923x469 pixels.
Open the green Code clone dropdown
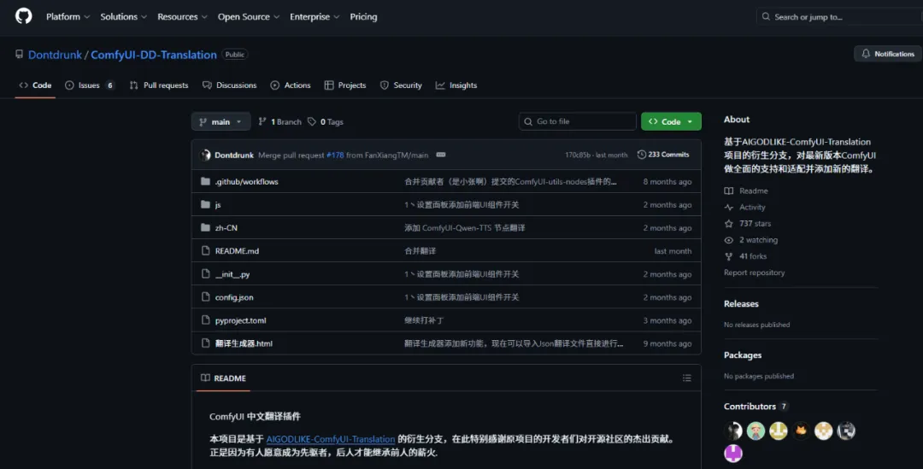(671, 121)
